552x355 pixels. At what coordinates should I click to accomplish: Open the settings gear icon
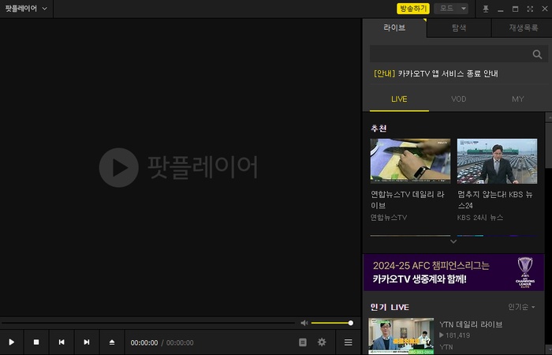pyautogui.click(x=322, y=342)
